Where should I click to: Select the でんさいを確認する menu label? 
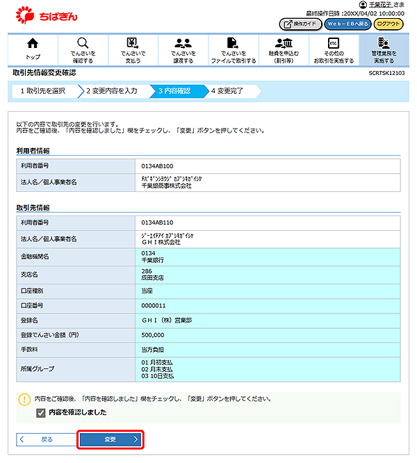coord(83,57)
